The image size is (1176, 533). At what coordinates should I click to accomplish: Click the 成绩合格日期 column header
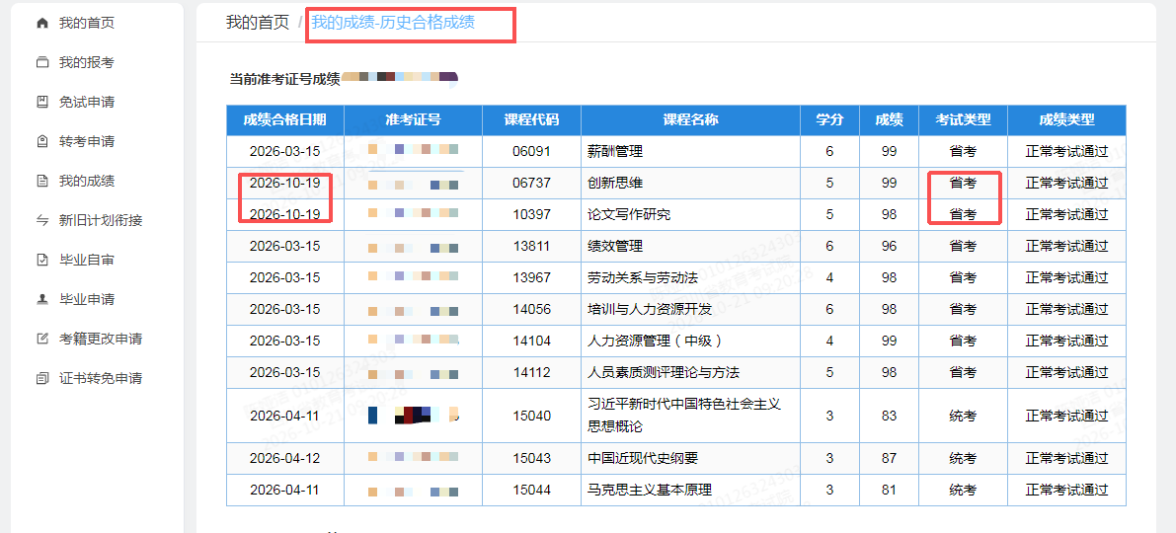[x=285, y=120]
